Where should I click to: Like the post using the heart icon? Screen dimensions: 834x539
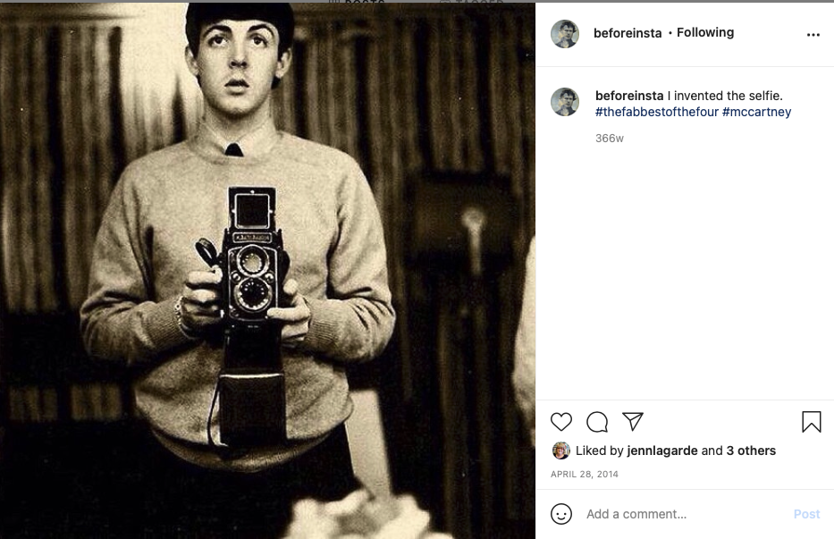click(561, 421)
